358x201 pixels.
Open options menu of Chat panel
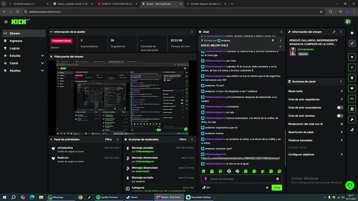(x=281, y=32)
